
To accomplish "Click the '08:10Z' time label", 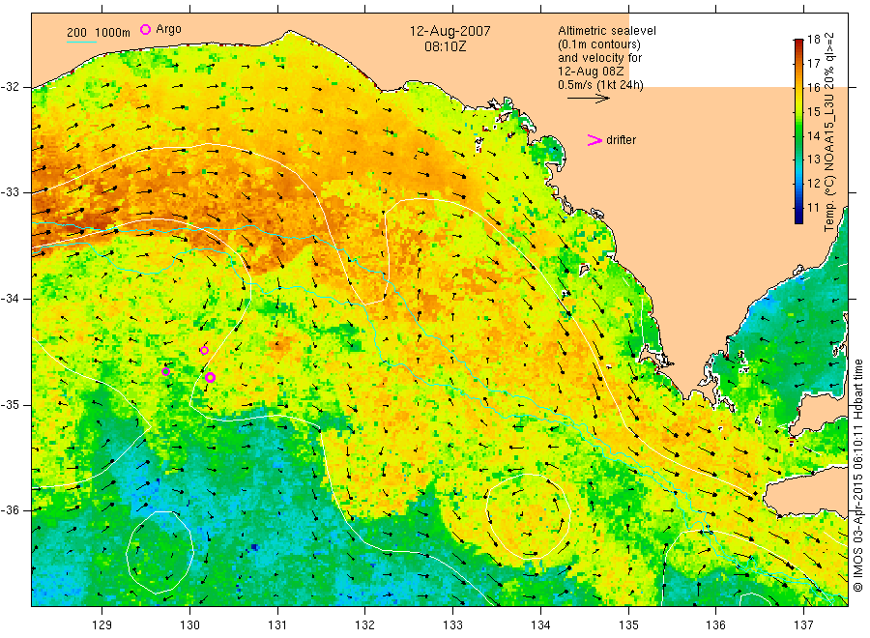I will coord(446,46).
